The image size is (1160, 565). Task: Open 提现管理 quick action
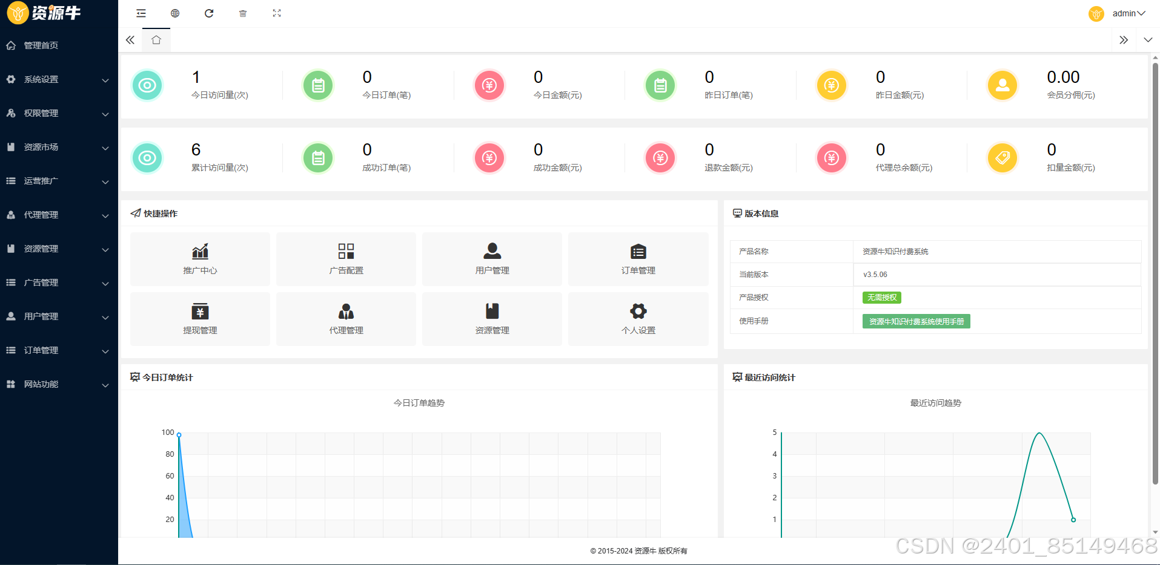[x=200, y=319]
